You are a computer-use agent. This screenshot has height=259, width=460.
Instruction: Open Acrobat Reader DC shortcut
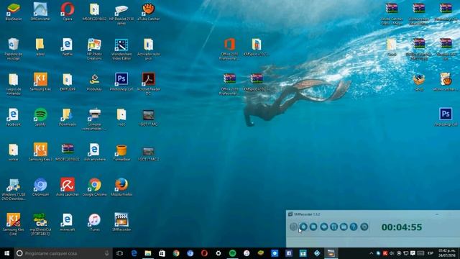point(149,84)
